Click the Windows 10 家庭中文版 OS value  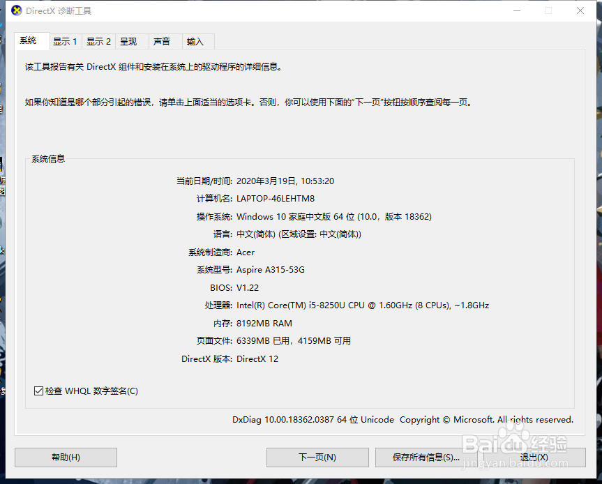coord(333,217)
